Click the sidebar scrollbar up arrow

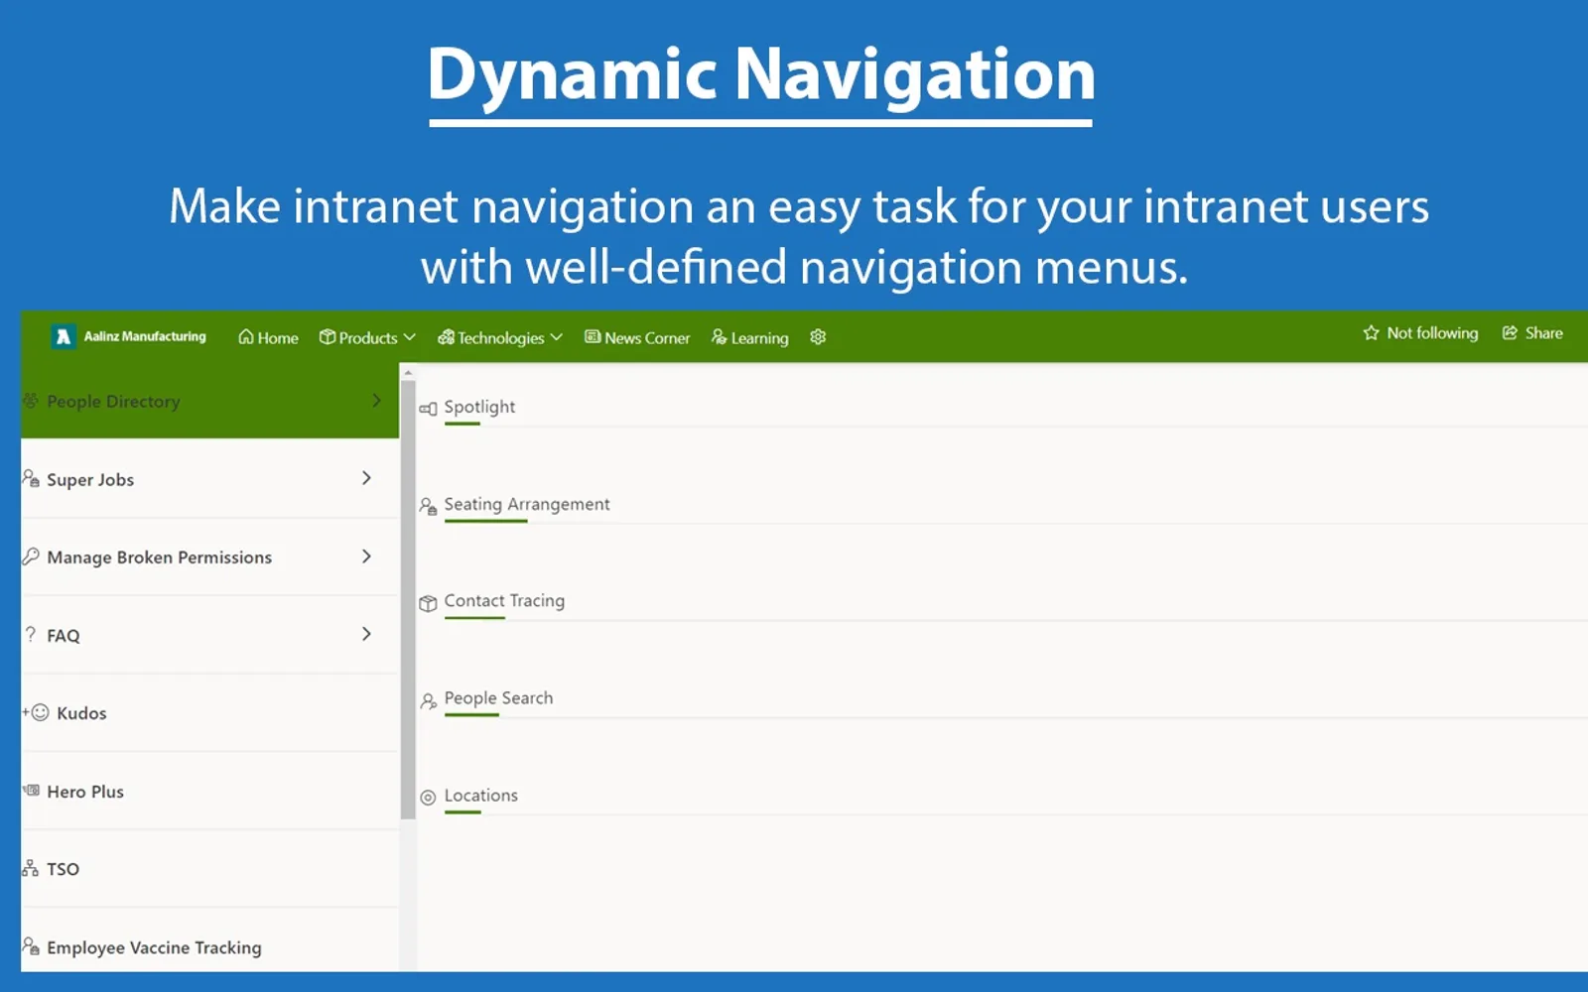click(x=408, y=372)
